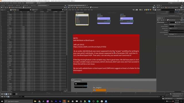The image size is (184, 103).
Task: Toggle the Required checkbox in upper parameter pane
Action: click(178, 14)
